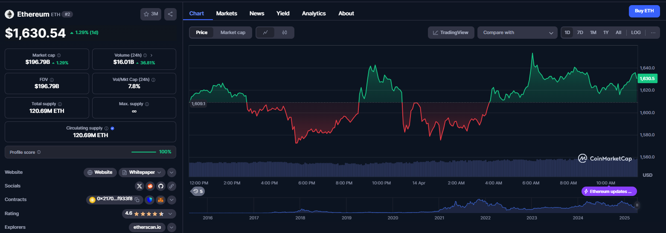666x233 pixels.
Task: Open the X (Twitter) social link
Action: (140, 186)
